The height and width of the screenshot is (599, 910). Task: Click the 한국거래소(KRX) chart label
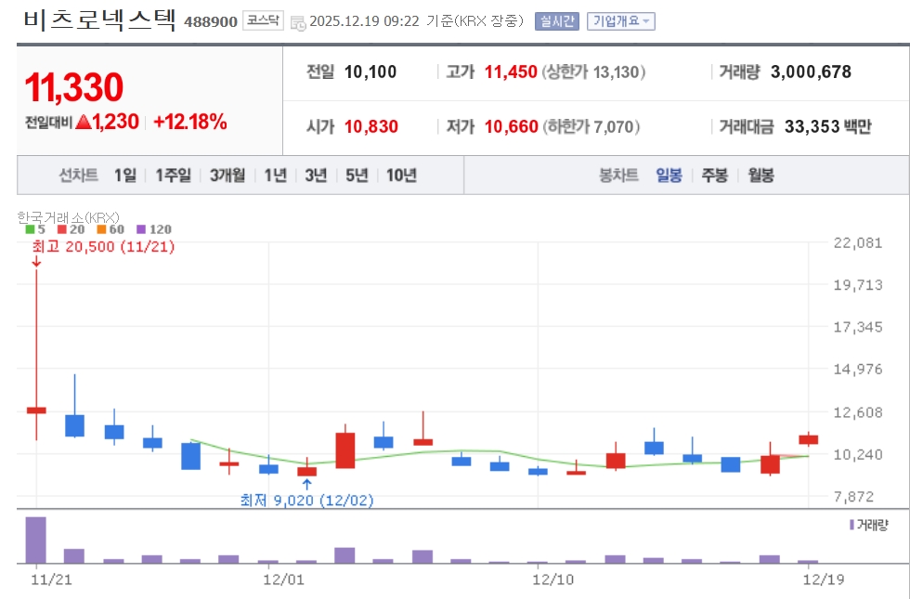point(69,217)
